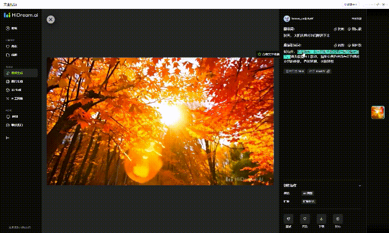Download the image with the download icon
Viewport: 389px width, 233px height.
pos(321,219)
